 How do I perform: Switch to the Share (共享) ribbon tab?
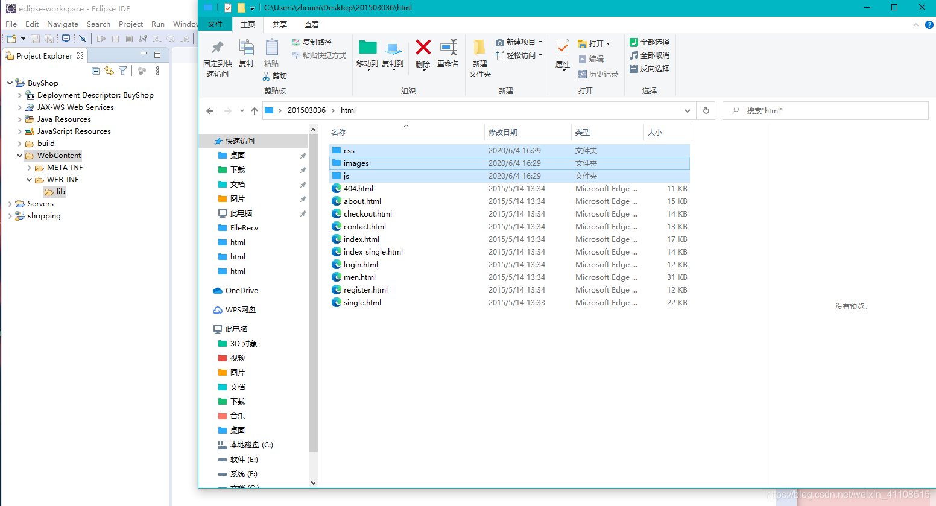click(279, 25)
